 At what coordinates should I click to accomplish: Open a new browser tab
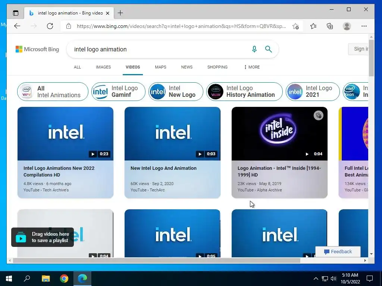pyautogui.click(x=120, y=13)
